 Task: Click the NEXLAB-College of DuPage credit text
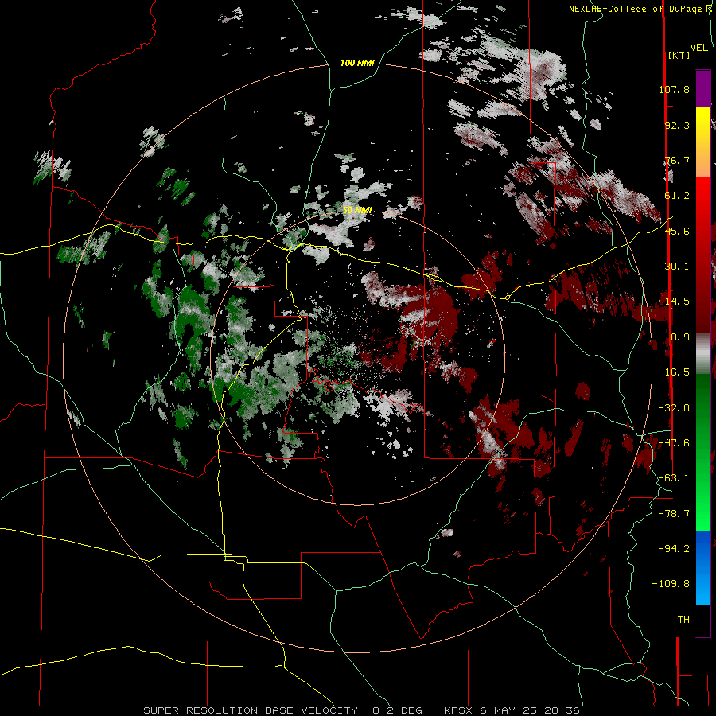pos(640,9)
